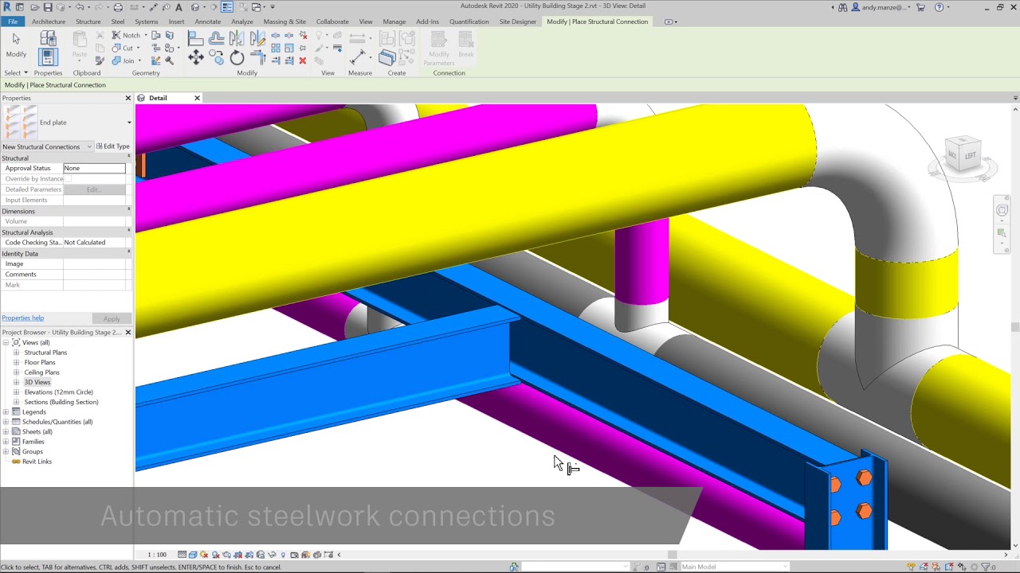The width and height of the screenshot is (1020, 573).
Task: Expand the Families tree node
Action: (6, 442)
